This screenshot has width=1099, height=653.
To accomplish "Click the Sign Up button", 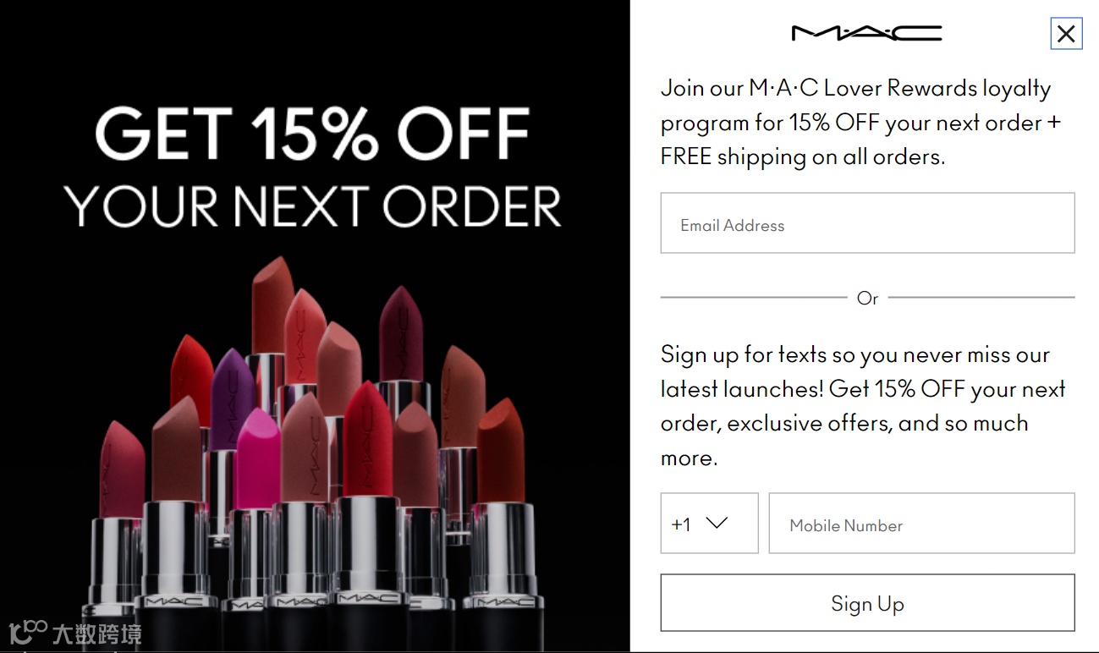I will point(867,603).
